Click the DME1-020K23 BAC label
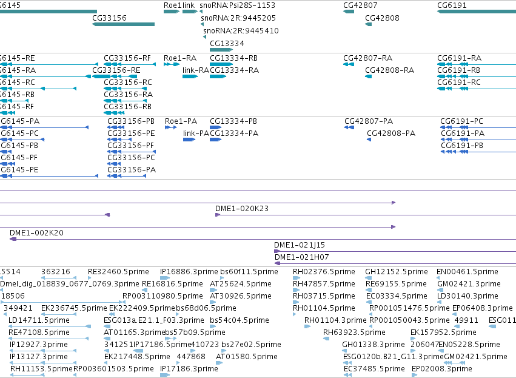The width and height of the screenshot is (516, 378). (242, 209)
